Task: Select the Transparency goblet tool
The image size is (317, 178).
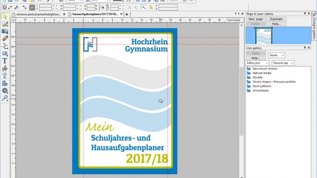Action: click(x=5, y=76)
